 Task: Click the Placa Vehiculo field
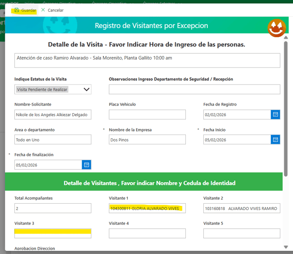pyautogui.click(x=147, y=115)
